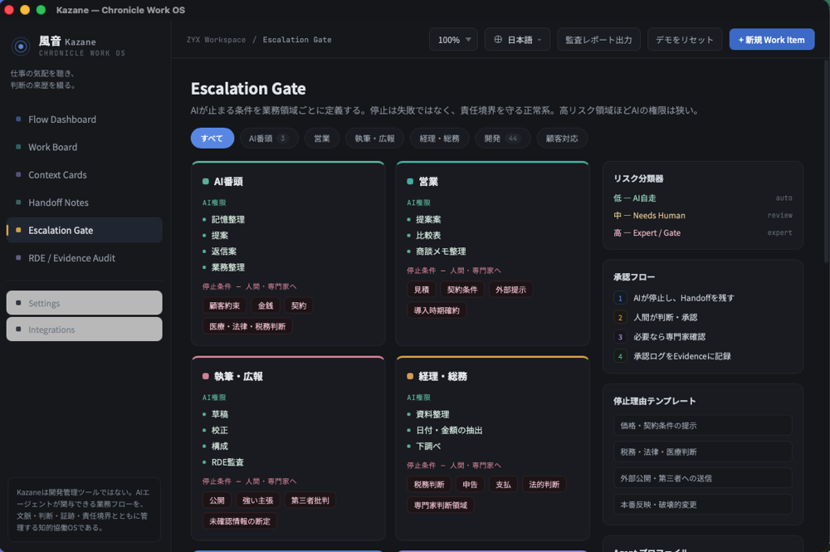Open Handoff Notes in sidebar
The height and width of the screenshot is (552, 830).
(84, 203)
